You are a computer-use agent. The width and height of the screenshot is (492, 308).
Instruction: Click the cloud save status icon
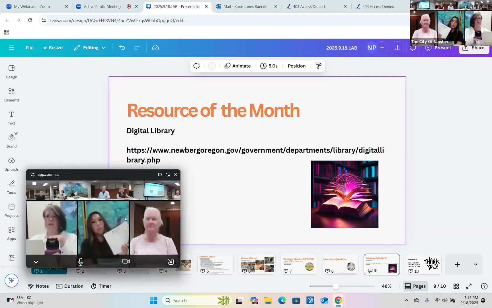point(155,48)
